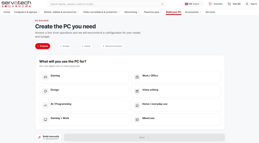Click the Gaming controller icon
259x143 pixels.
coord(46,77)
